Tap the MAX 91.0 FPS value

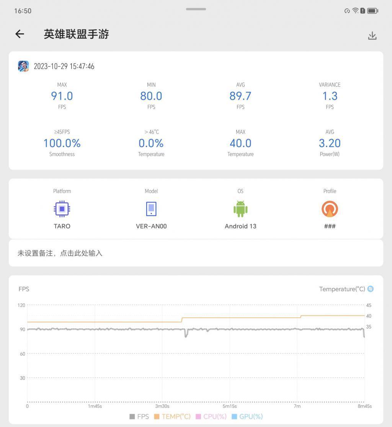coord(62,96)
